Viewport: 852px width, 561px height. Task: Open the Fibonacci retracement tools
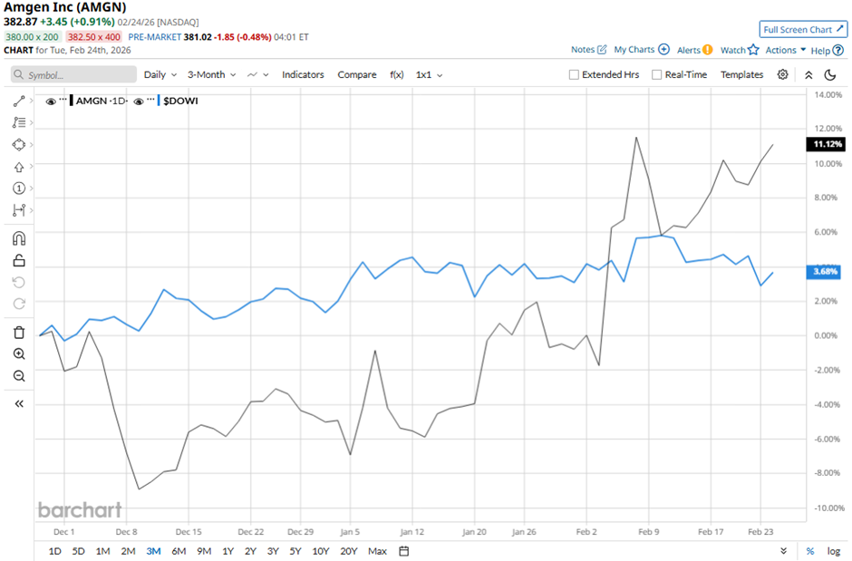19,122
